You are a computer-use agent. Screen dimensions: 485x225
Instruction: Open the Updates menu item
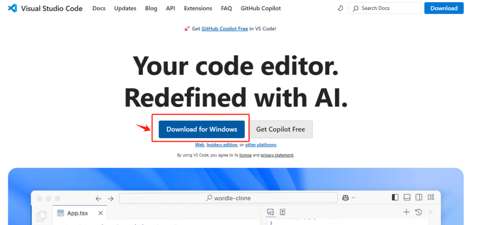[x=125, y=9]
